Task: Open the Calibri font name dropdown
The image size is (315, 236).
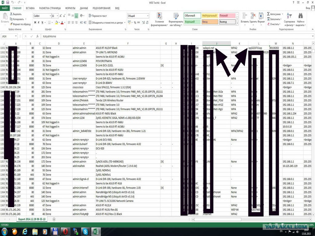Action: (x=50, y=16)
